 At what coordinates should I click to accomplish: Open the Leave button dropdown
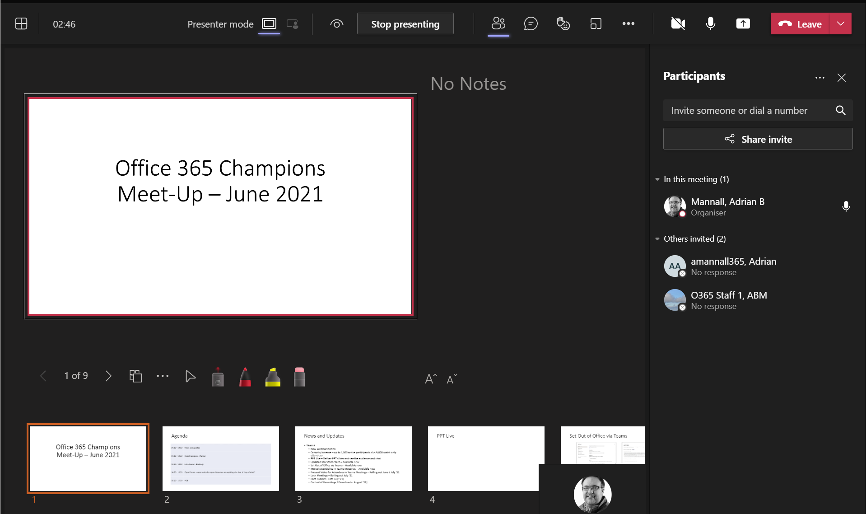click(x=841, y=23)
